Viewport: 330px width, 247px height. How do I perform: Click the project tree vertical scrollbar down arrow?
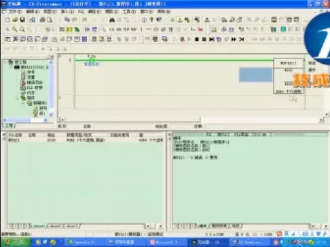(x=51, y=115)
